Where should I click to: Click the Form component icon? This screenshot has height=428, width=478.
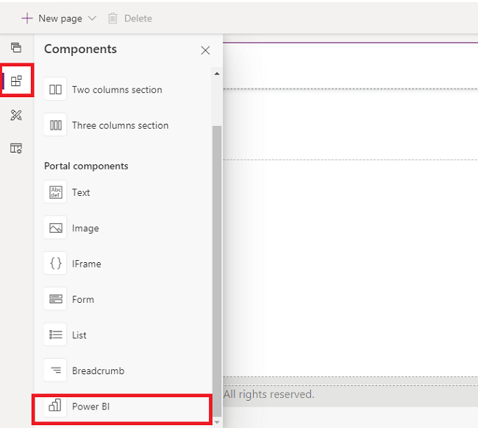tap(55, 299)
